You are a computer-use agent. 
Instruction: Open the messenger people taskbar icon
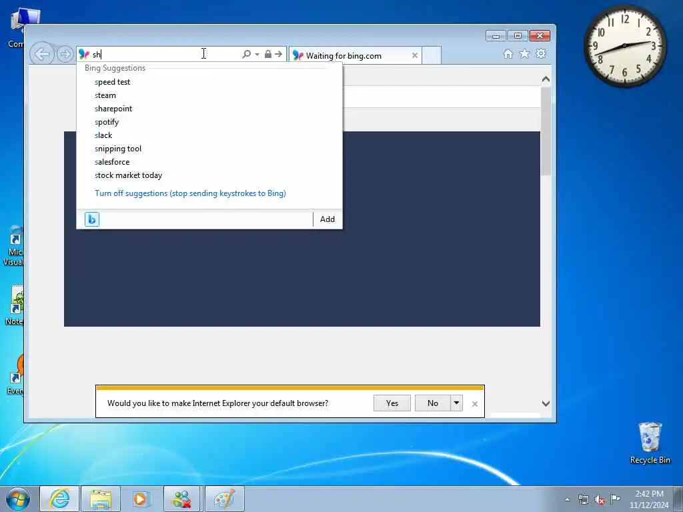[x=182, y=499]
